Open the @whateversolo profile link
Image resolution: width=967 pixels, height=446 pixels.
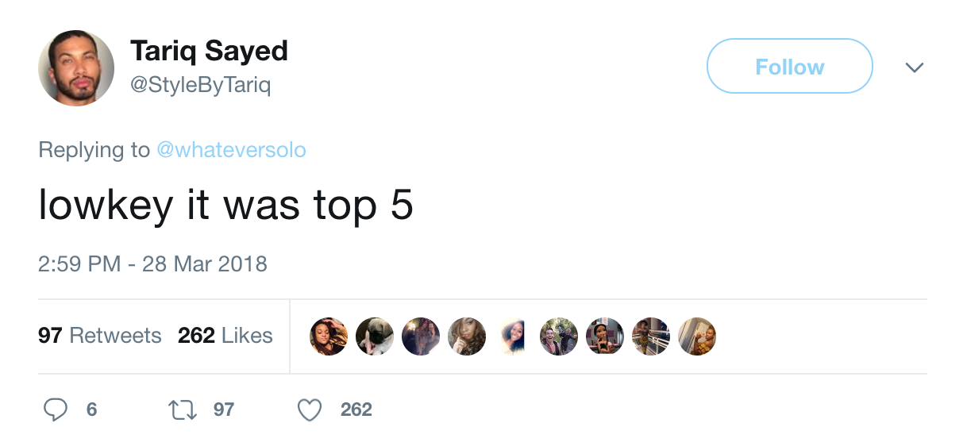click(x=231, y=150)
